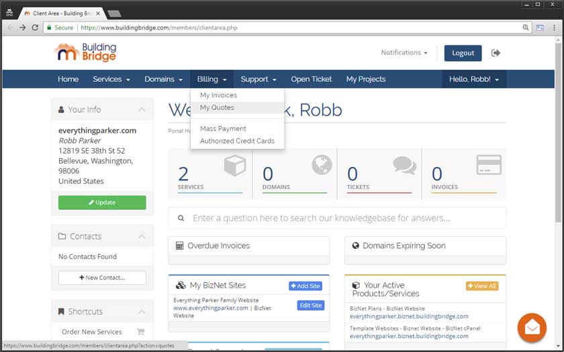Click the New Contact... button

tap(102, 278)
